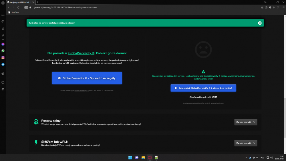Open the GX Cleaner icon in sidebar

pos(3,28)
